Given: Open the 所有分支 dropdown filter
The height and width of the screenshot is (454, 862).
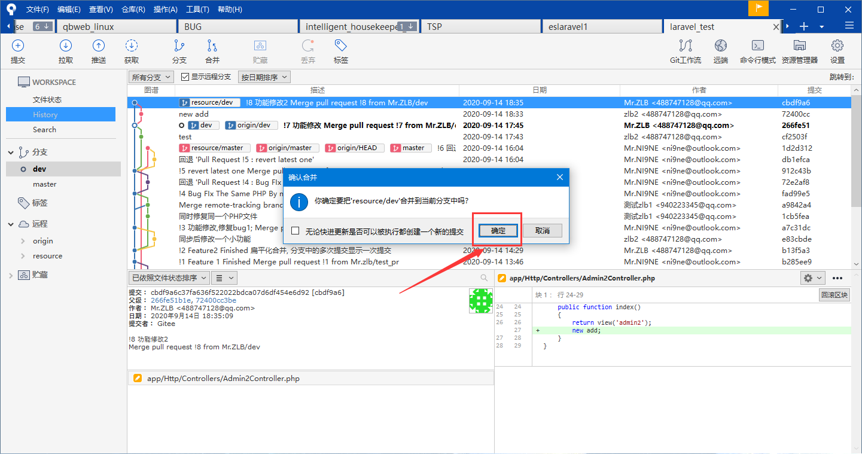Looking at the screenshot, I should coord(151,77).
